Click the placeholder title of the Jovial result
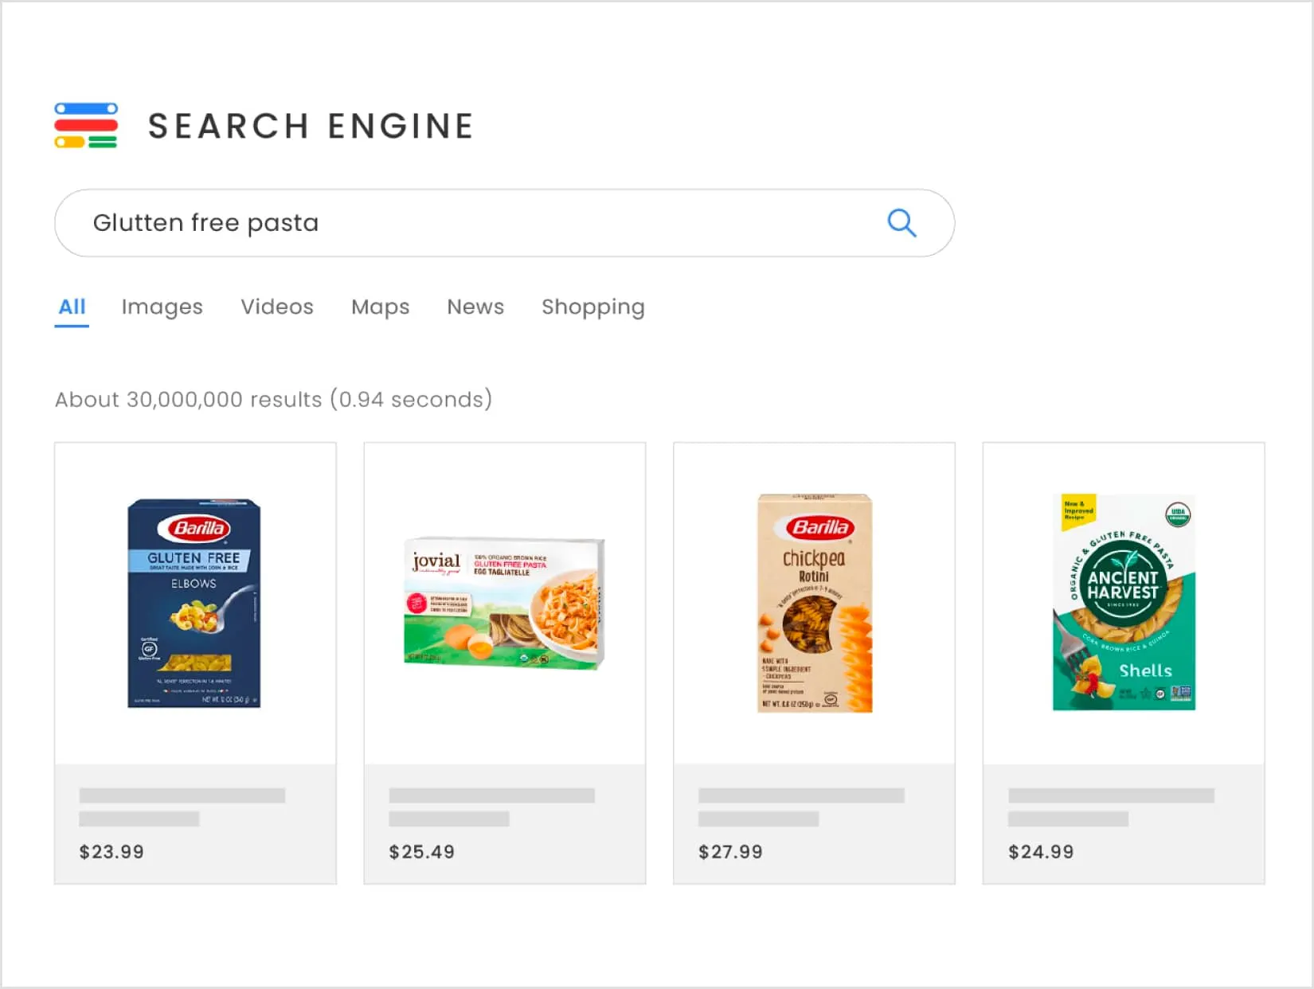Screen dimensions: 1314x989 [x=491, y=795]
